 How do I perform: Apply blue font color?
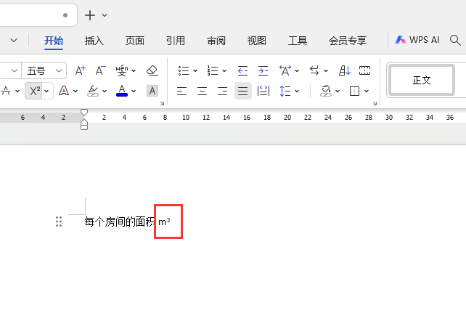[x=122, y=91]
